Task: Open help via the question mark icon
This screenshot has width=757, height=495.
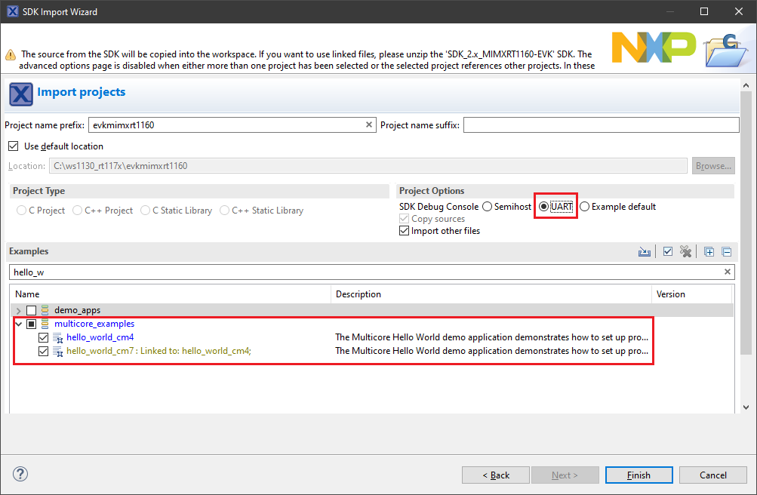Action: 20,475
